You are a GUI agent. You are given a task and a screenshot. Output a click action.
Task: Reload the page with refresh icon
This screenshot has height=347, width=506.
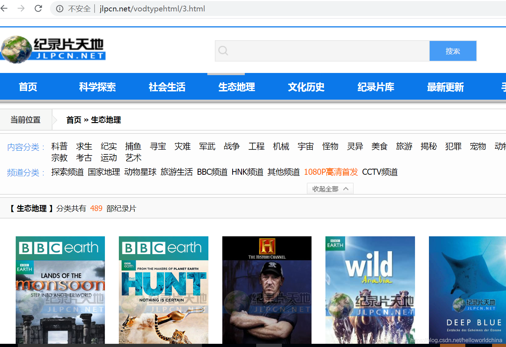pyautogui.click(x=38, y=9)
